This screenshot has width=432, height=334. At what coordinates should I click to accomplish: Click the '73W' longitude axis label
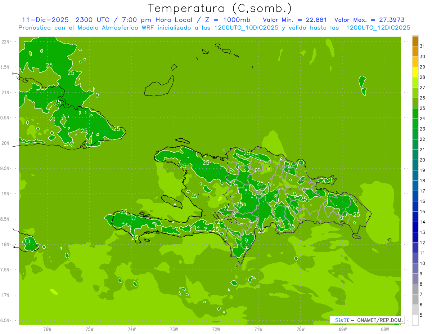pos(174,329)
